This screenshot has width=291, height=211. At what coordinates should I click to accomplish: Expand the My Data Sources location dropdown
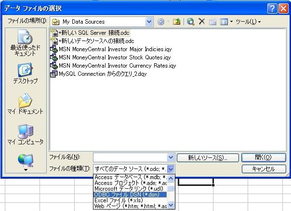pyautogui.click(x=149, y=22)
